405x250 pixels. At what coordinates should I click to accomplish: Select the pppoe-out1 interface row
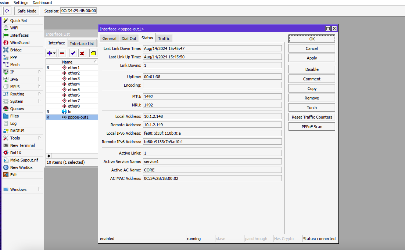point(72,117)
